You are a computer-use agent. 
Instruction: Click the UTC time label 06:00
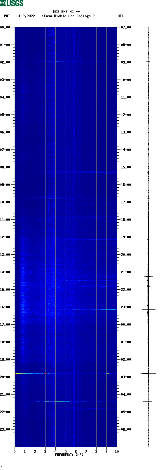click(126, 429)
